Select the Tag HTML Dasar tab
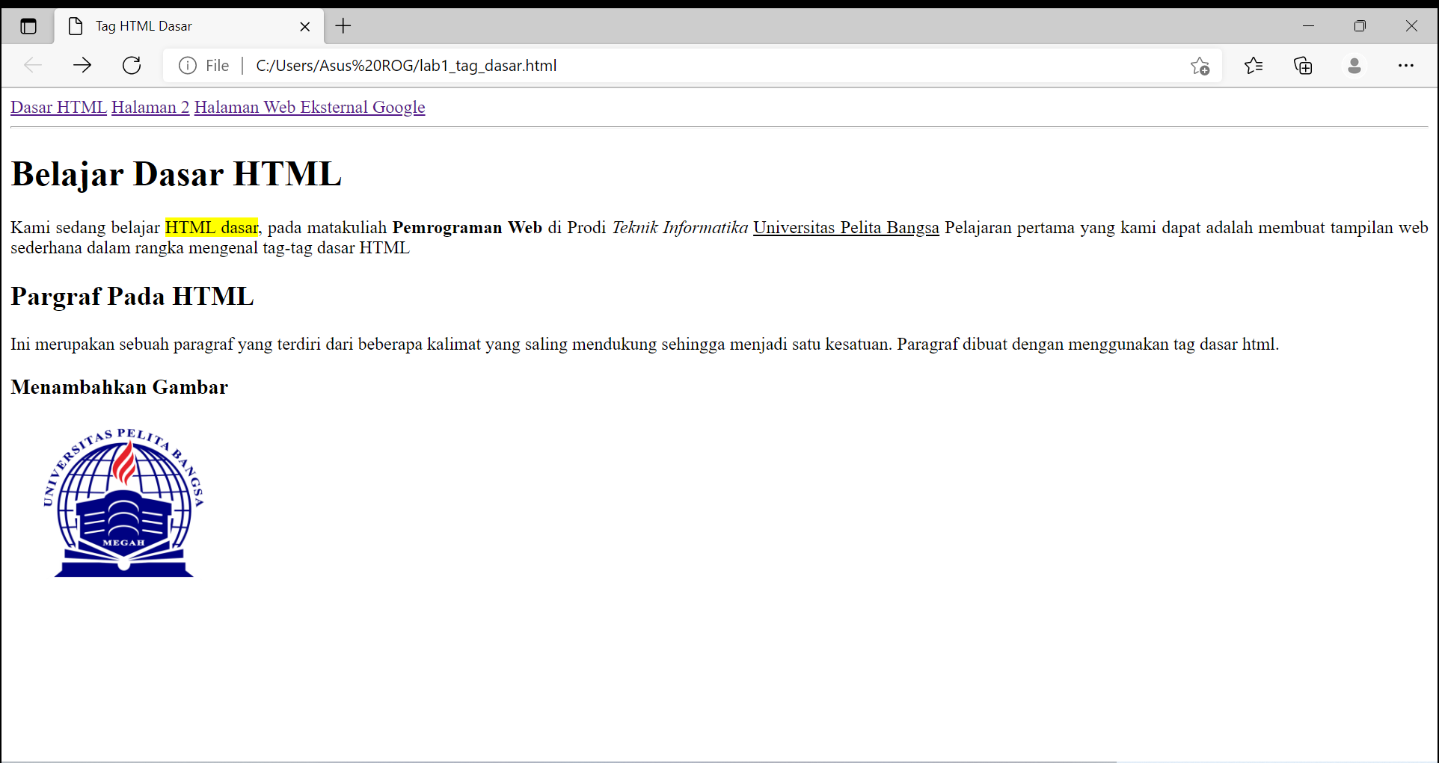Viewport: 1439px width, 763px height. [x=189, y=26]
